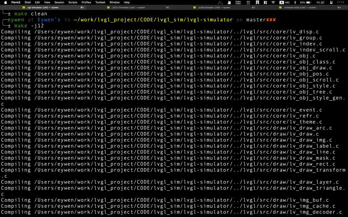Switch the ABC input source
This screenshot has height=217, width=348.
click(x=285, y=2)
